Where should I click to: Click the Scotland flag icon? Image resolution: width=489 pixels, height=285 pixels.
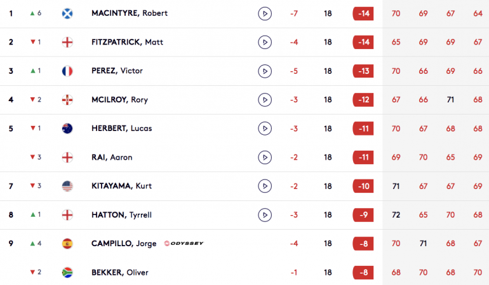pyautogui.click(x=67, y=13)
